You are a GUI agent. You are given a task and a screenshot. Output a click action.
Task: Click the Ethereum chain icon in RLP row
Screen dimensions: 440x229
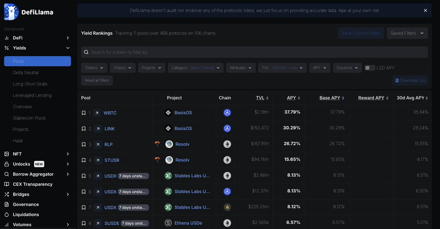[227, 144]
